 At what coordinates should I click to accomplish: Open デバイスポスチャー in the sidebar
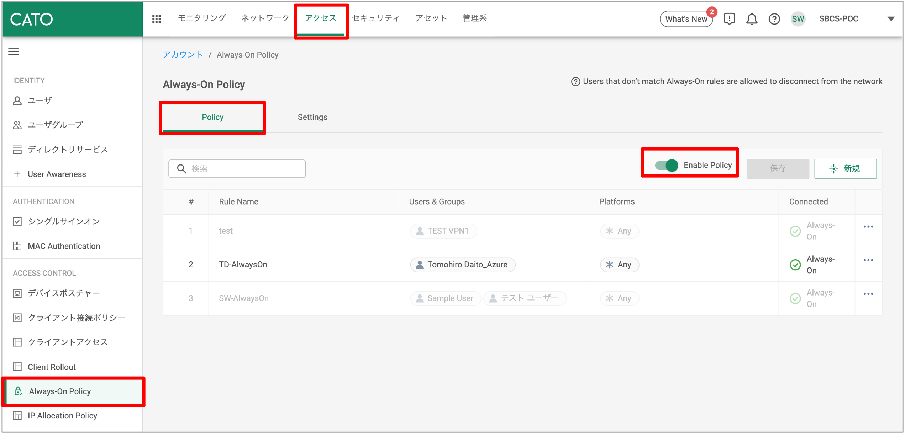tap(73, 293)
